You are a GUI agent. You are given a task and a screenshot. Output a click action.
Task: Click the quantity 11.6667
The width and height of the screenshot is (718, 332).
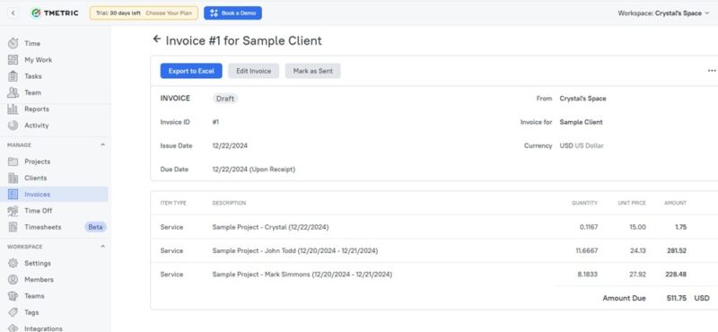(587, 251)
